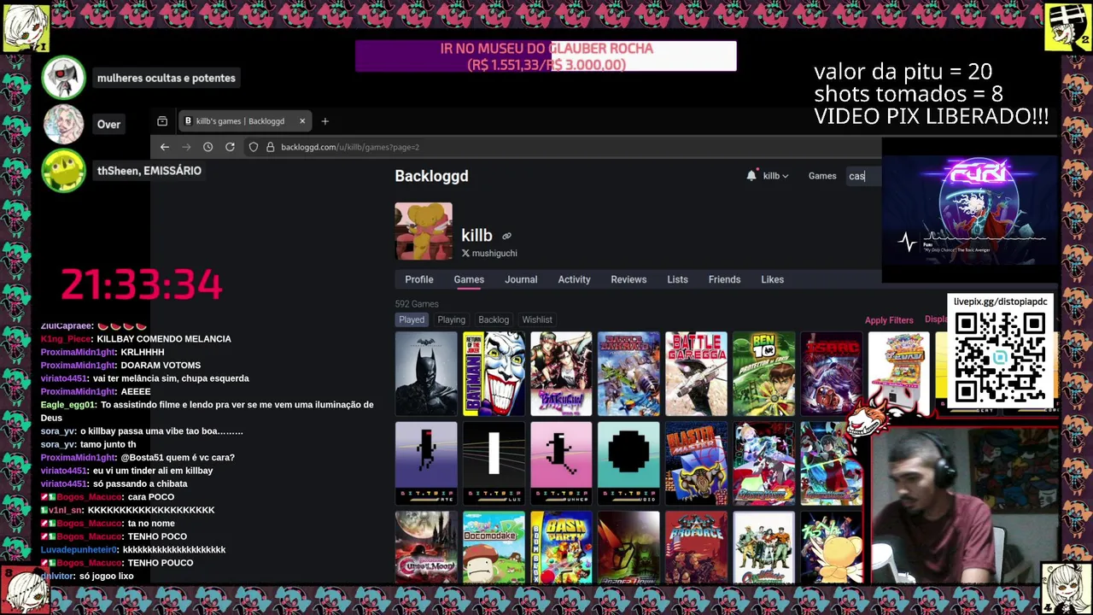Open the Bit.Trip Fate game cover

pyautogui.click(x=426, y=463)
